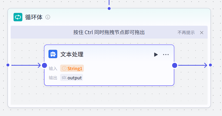Click the left input port of 文本处理
Screen dimensions: 222x116
point(44,65)
